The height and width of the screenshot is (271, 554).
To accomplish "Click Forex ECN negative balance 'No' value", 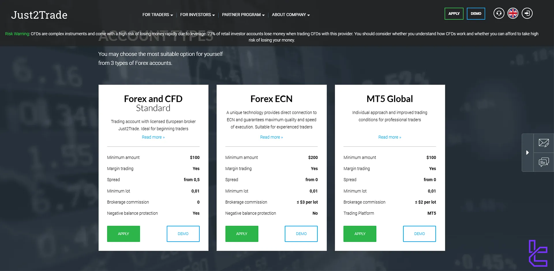I will pyautogui.click(x=315, y=213).
